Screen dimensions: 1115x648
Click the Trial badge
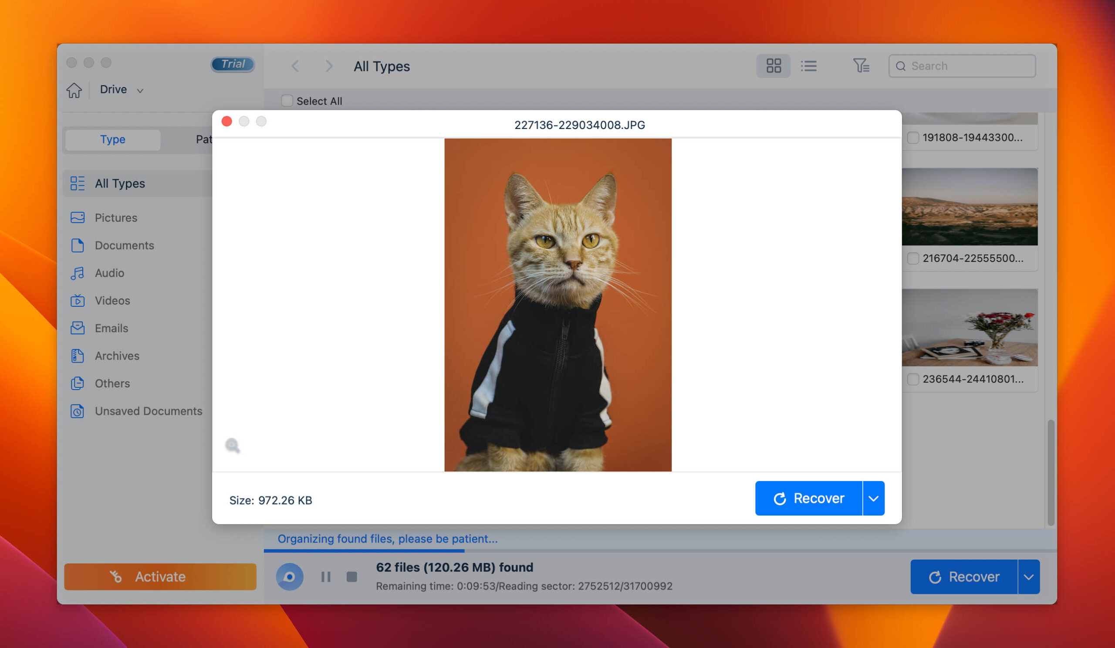pyautogui.click(x=233, y=64)
